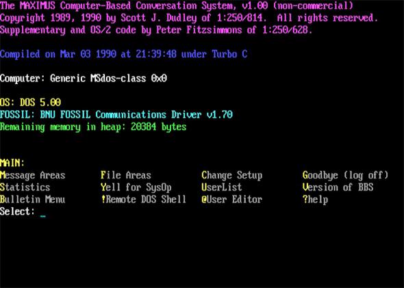The width and height of the screenshot is (404, 288).
Task: Click the ?help option
Action: tap(316, 200)
